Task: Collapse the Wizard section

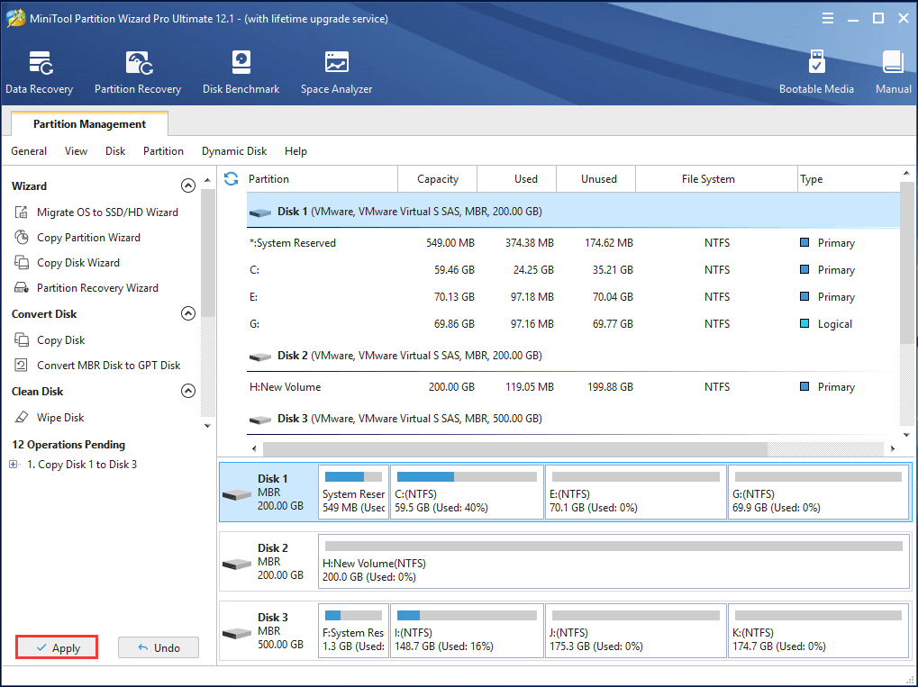Action: [188, 185]
